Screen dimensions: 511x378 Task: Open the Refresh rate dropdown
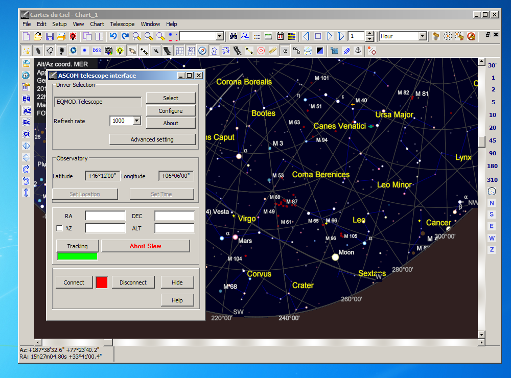coord(136,121)
